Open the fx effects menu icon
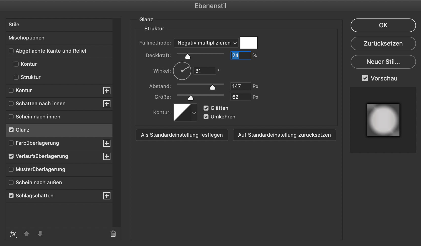The image size is (421, 246). pos(13,234)
